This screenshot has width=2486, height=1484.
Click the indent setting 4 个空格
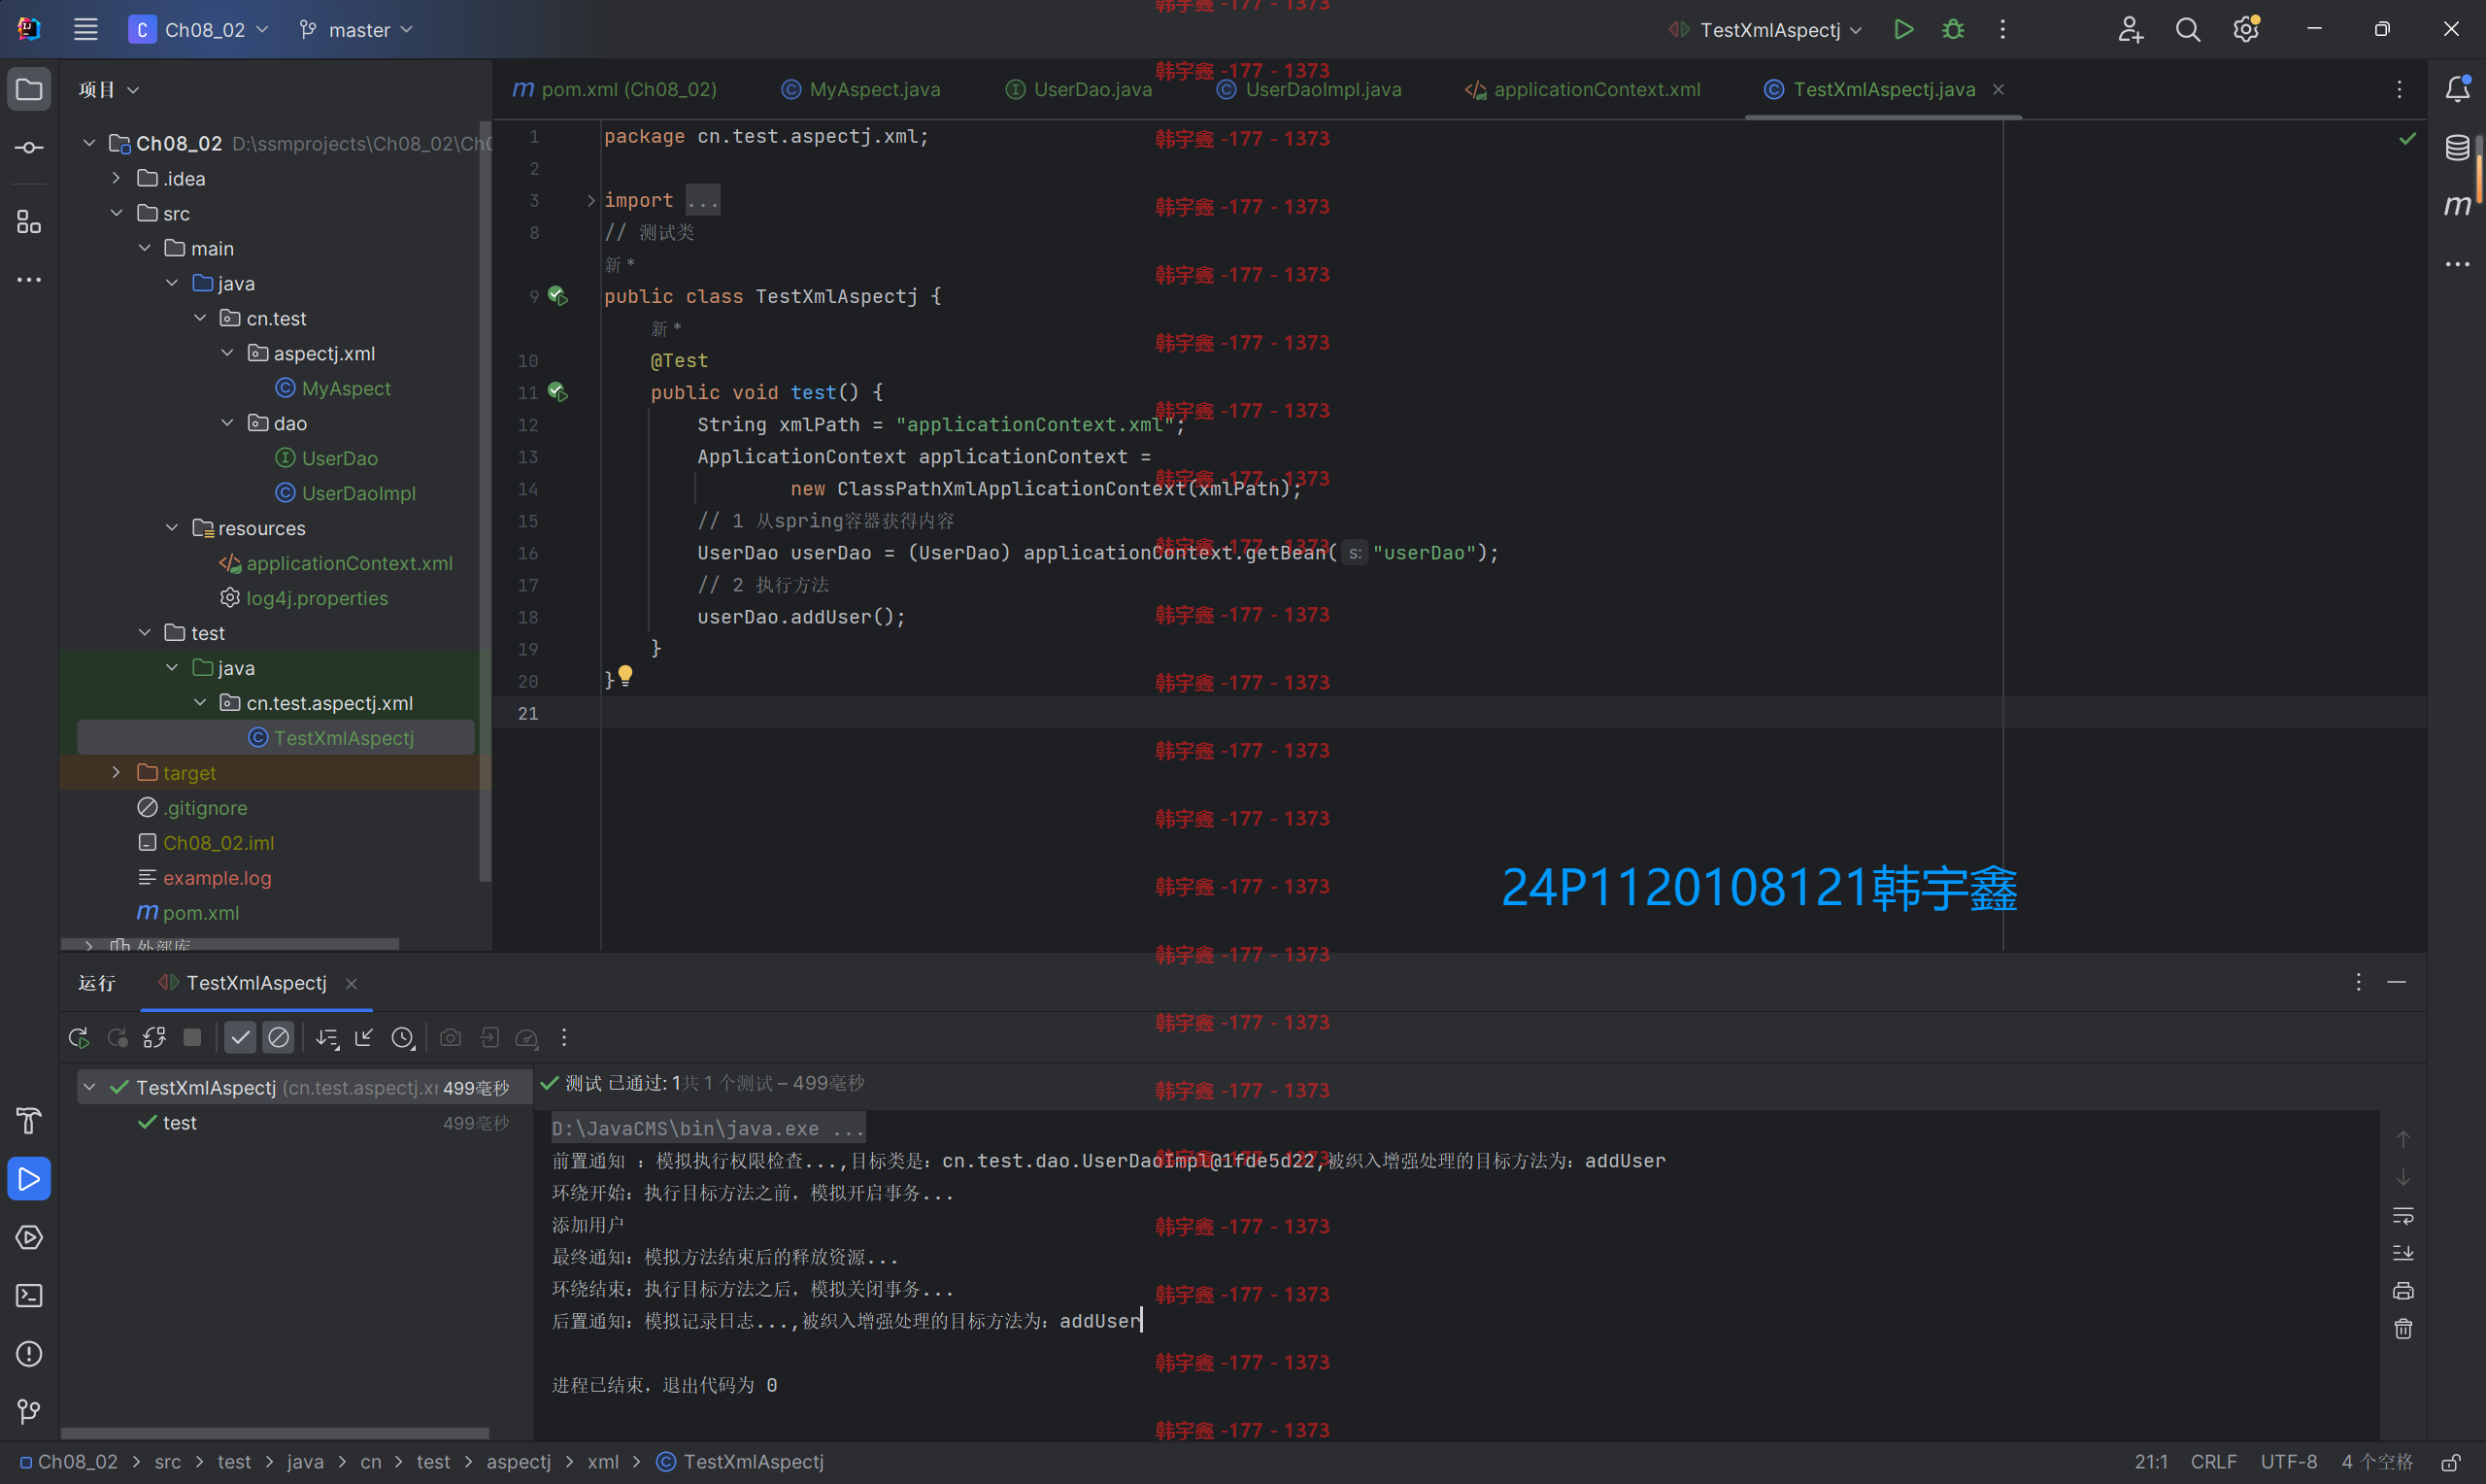point(2377,1461)
